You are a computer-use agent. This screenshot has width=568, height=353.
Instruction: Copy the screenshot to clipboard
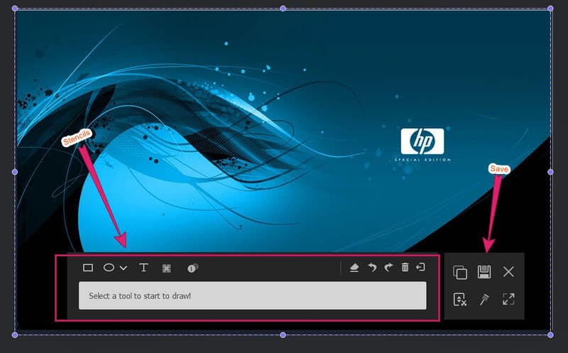click(x=459, y=272)
